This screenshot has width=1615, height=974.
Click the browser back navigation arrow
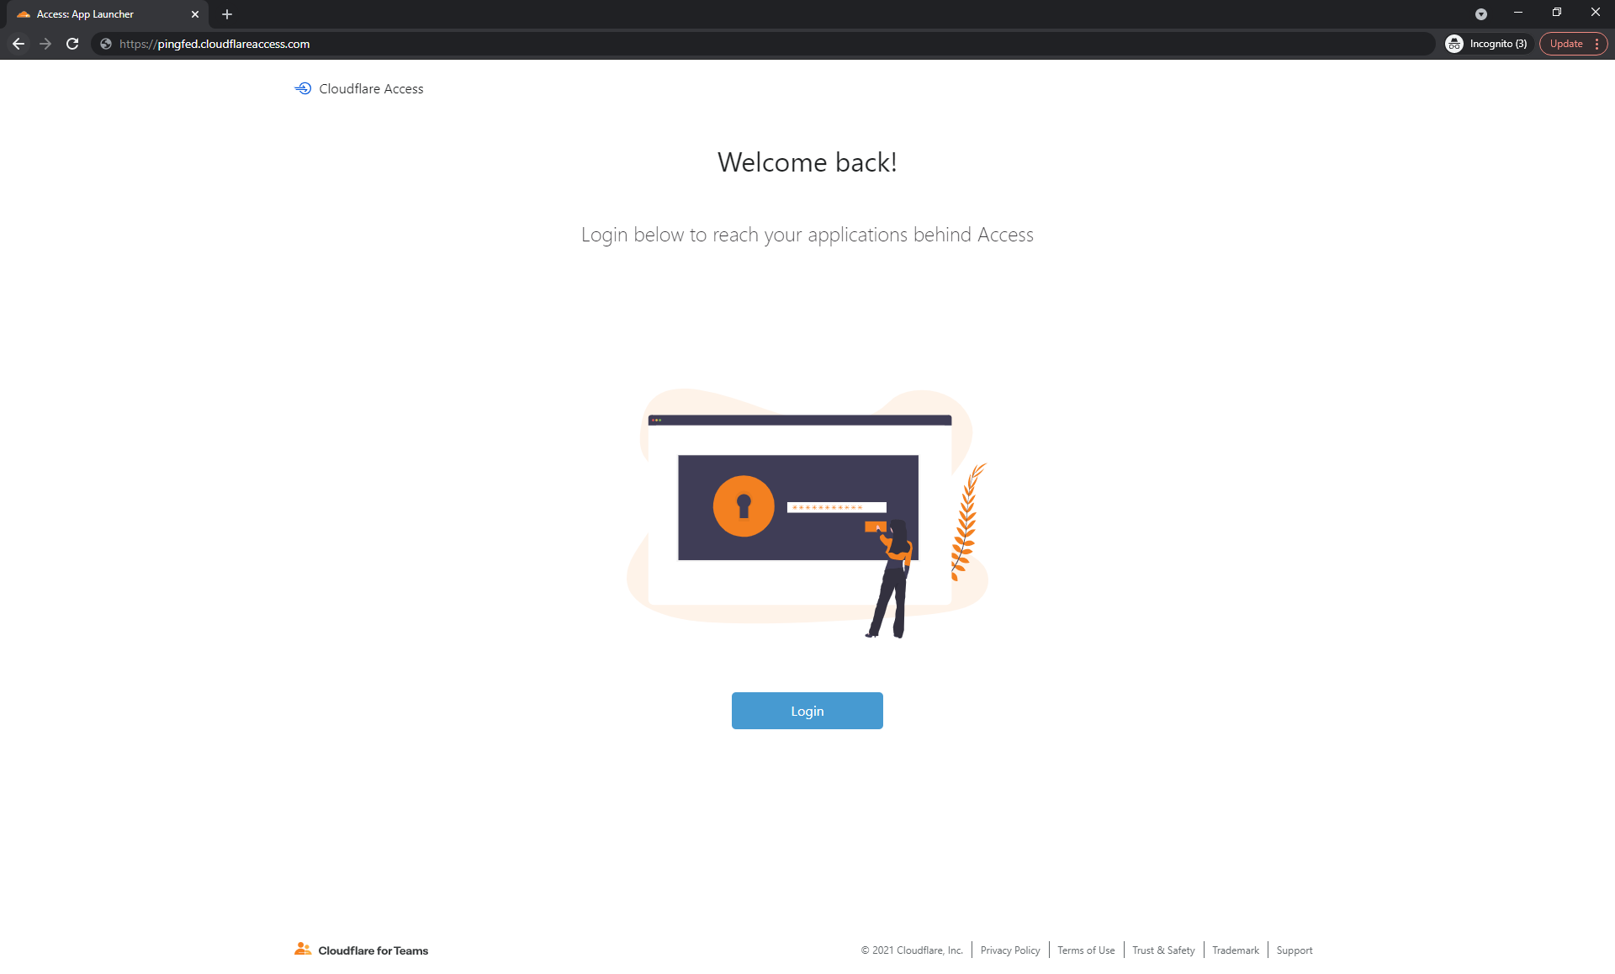click(19, 44)
